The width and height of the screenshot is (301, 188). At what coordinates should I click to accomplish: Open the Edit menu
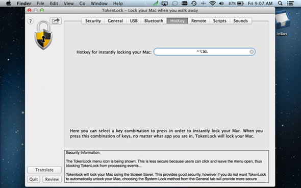(54, 4)
